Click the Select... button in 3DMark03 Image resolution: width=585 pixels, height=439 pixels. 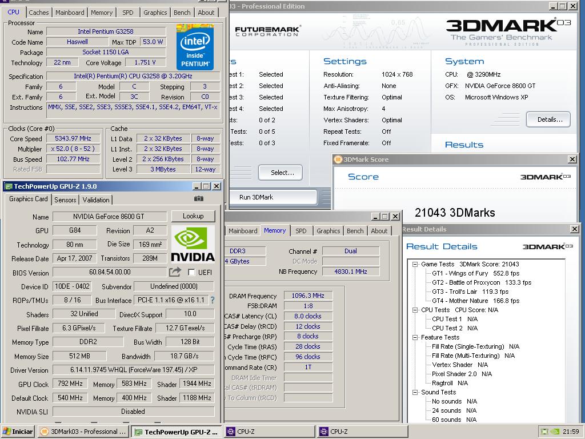tap(280, 173)
